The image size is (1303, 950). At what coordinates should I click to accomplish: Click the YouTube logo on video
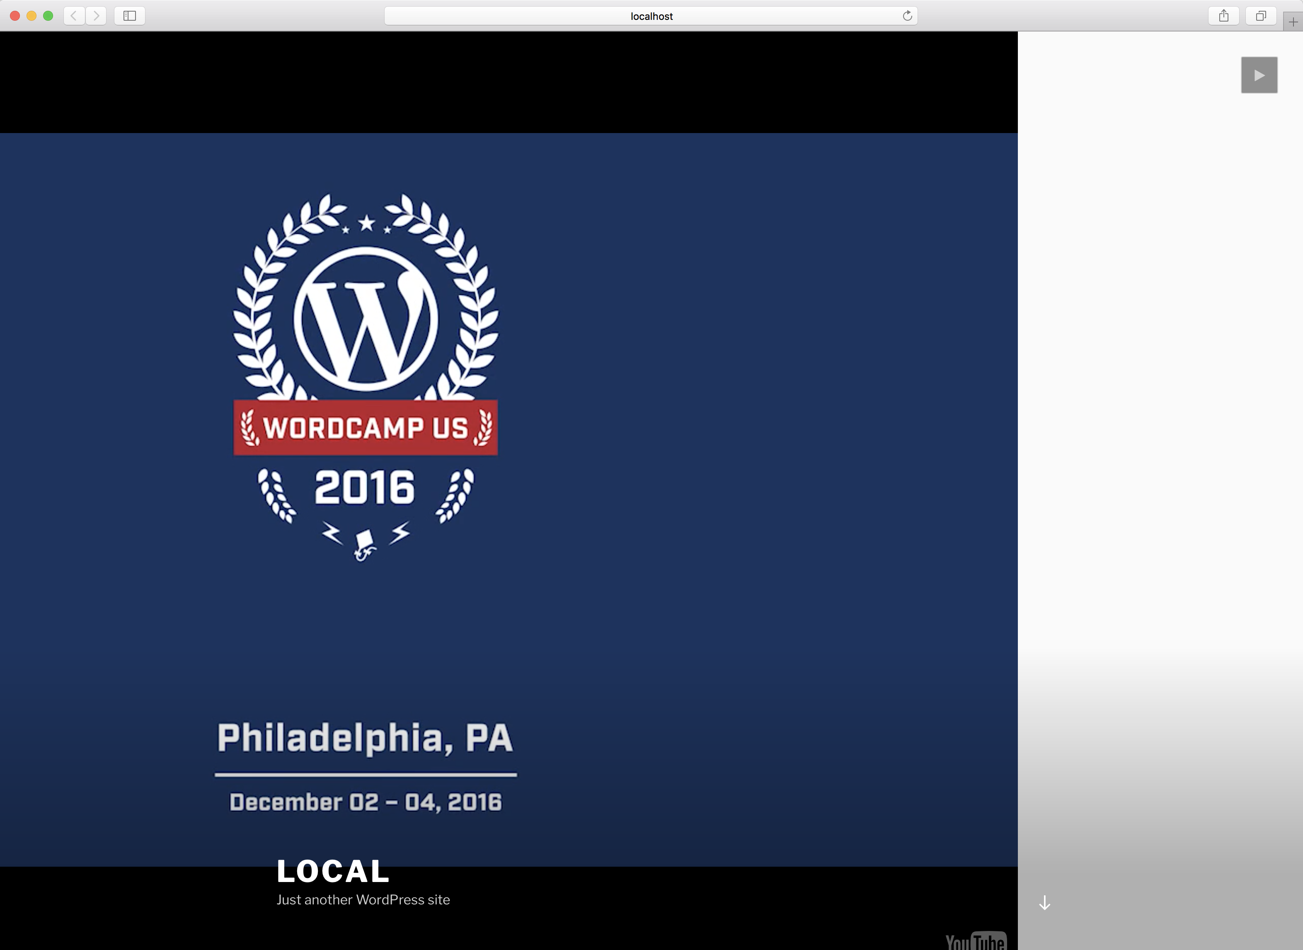click(976, 941)
